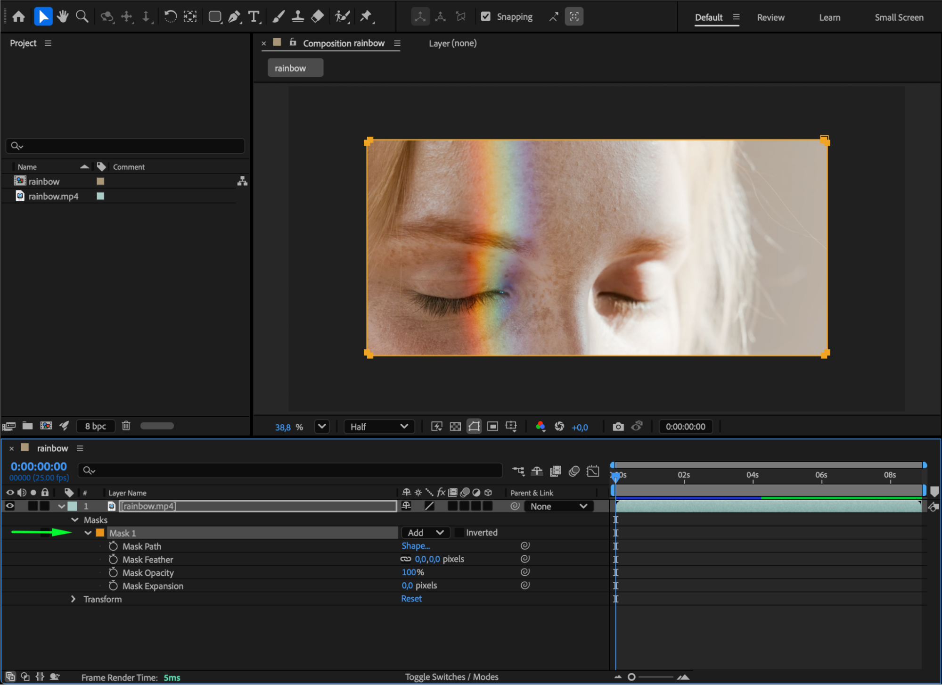Viewport: 942px width, 685px height.
Task: Select the Brush tool
Action: tap(278, 17)
